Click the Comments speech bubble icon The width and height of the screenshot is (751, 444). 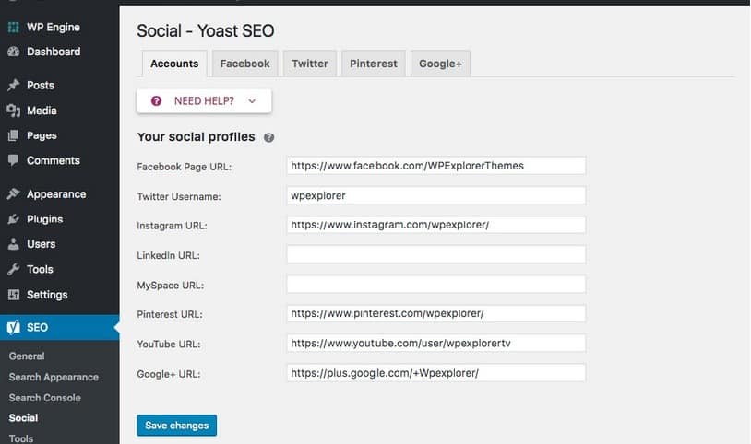point(14,160)
